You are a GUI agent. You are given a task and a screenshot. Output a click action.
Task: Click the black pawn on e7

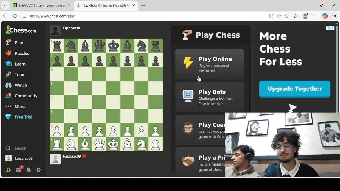pos(113,60)
